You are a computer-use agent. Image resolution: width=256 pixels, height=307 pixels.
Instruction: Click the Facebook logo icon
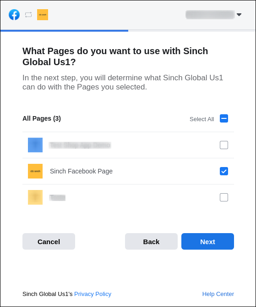14,15
